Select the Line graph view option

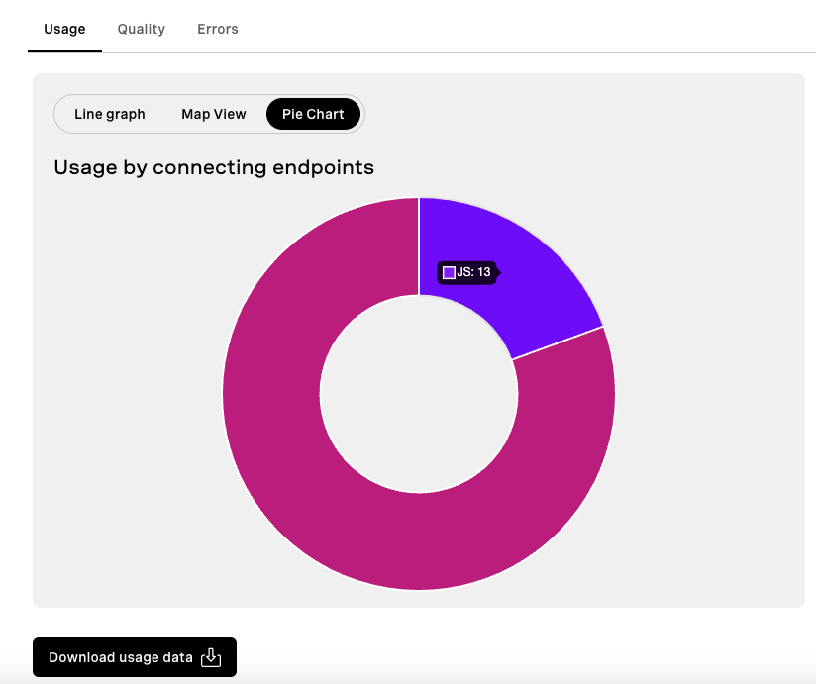pyautogui.click(x=109, y=114)
